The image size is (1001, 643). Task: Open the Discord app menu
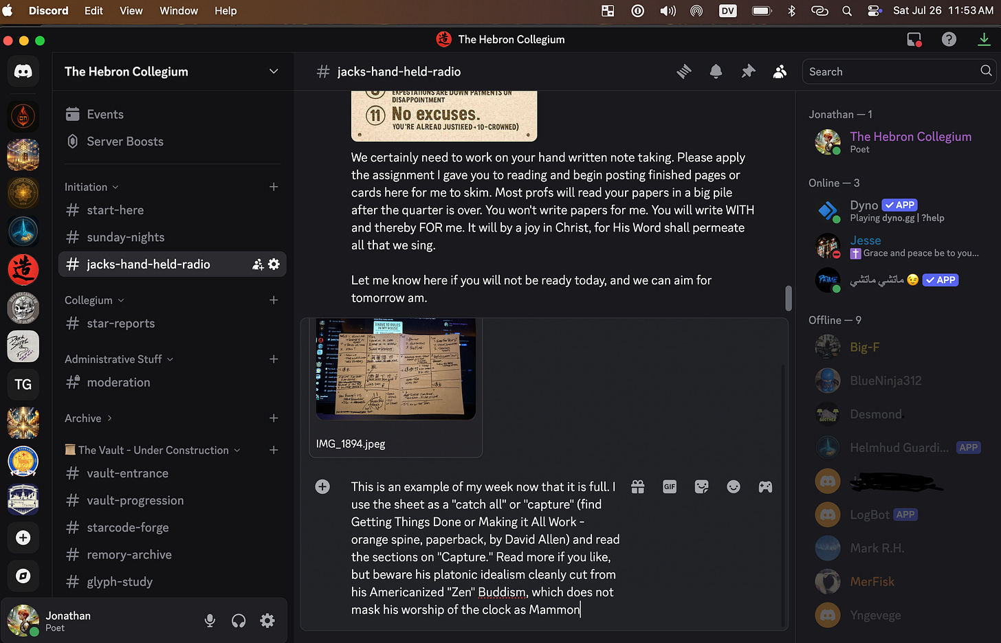[48, 10]
